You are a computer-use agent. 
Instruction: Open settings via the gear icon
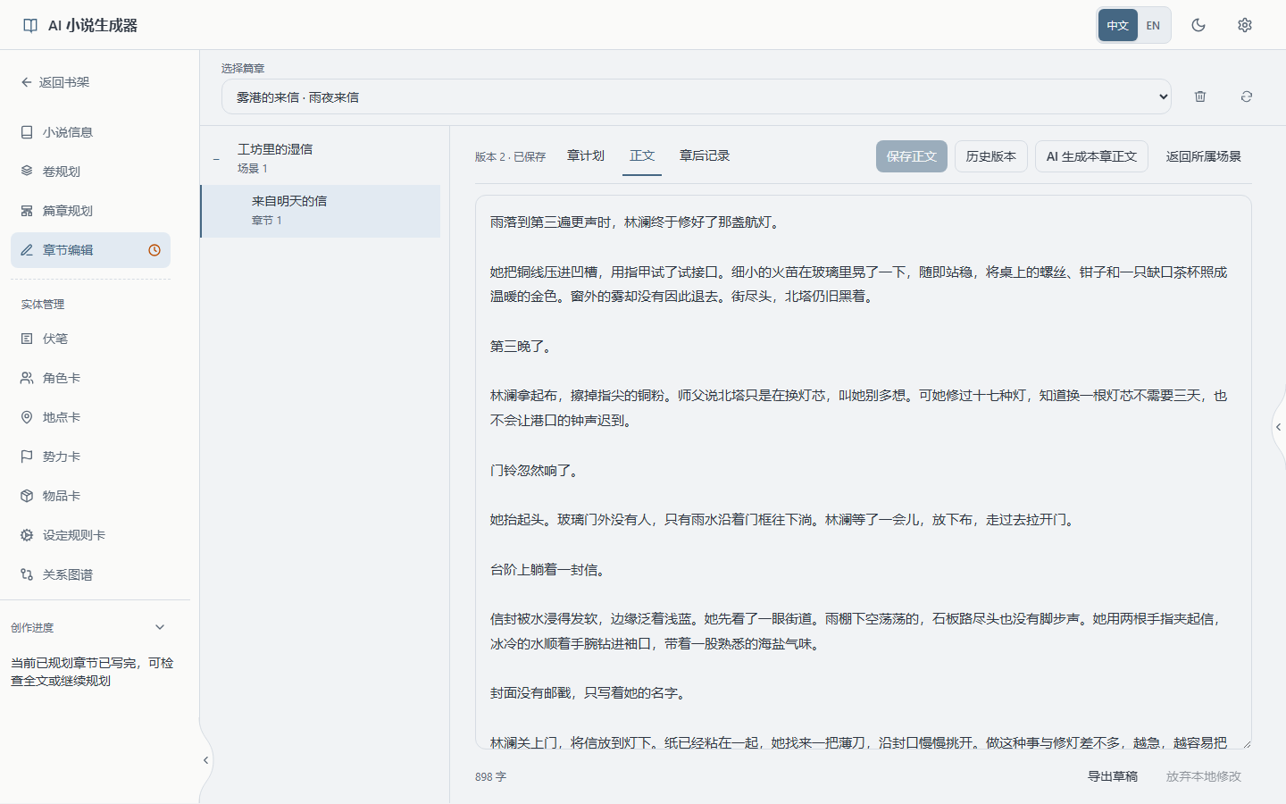[1245, 25]
